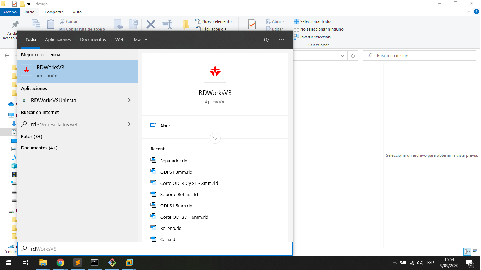The width and height of the screenshot is (481, 270).
Task: Click the volume speaker tray icon
Action: click(419, 263)
